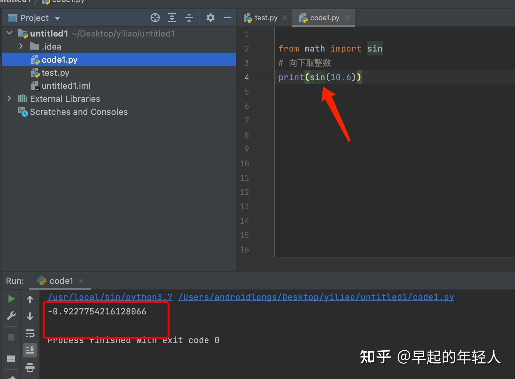Click the Restore Layout icon in Run panel
Viewport: 515px width, 379px height.
click(x=11, y=359)
